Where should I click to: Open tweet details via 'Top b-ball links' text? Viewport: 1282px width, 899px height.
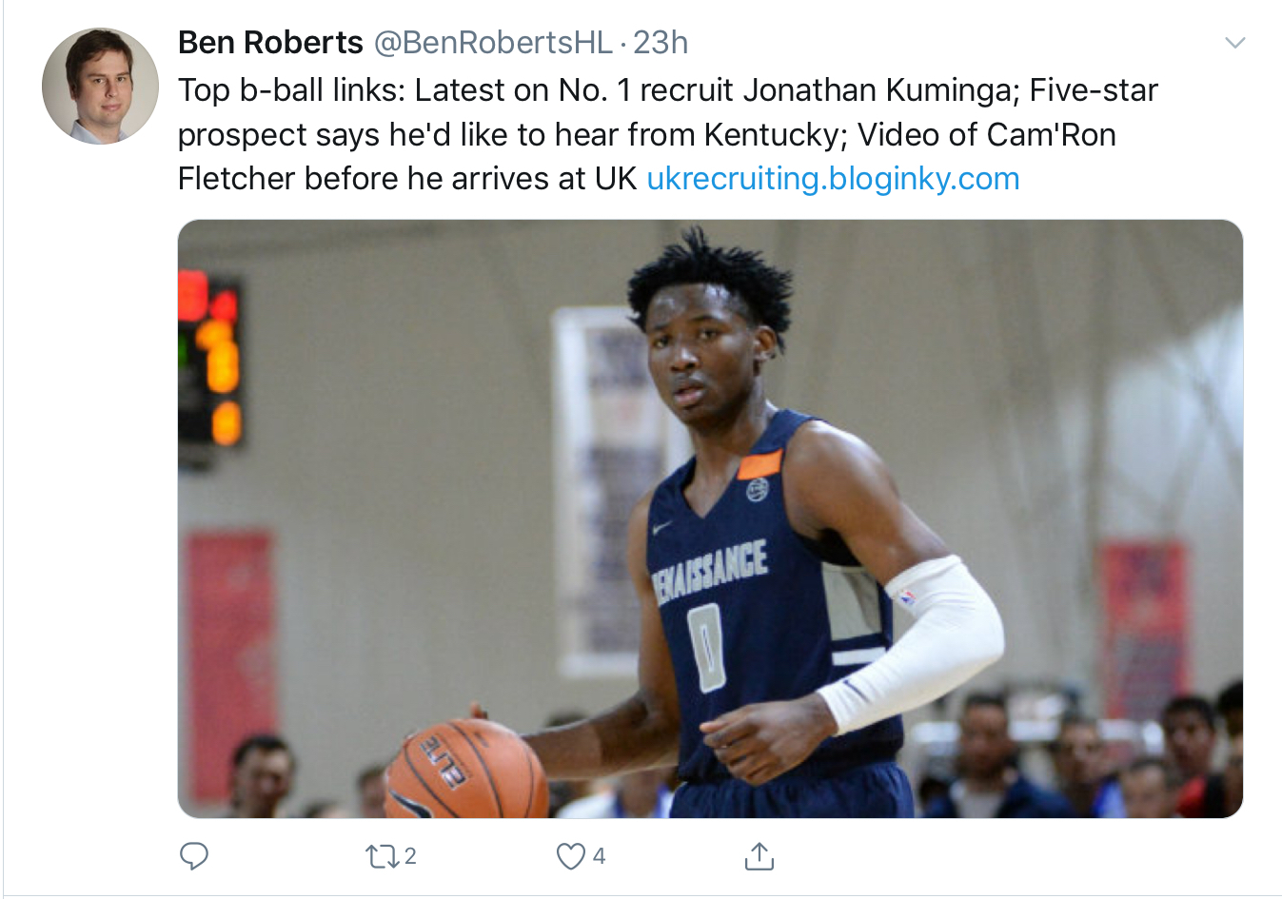[291, 91]
